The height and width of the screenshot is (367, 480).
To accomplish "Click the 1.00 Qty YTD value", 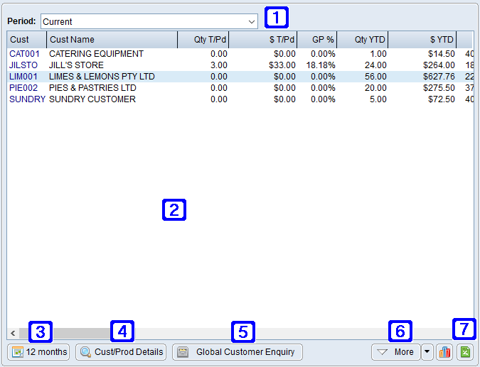I will click(378, 54).
